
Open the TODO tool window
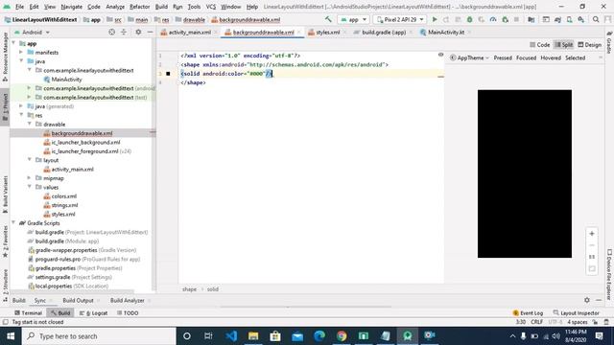[128, 313]
